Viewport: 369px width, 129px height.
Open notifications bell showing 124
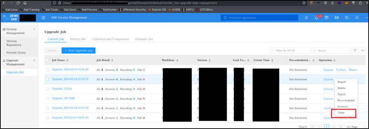point(317,18)
